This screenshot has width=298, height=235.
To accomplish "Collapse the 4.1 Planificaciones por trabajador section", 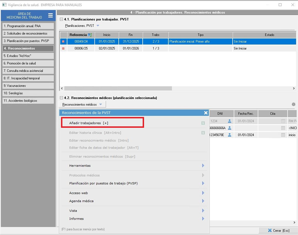I will coord(61,20).
